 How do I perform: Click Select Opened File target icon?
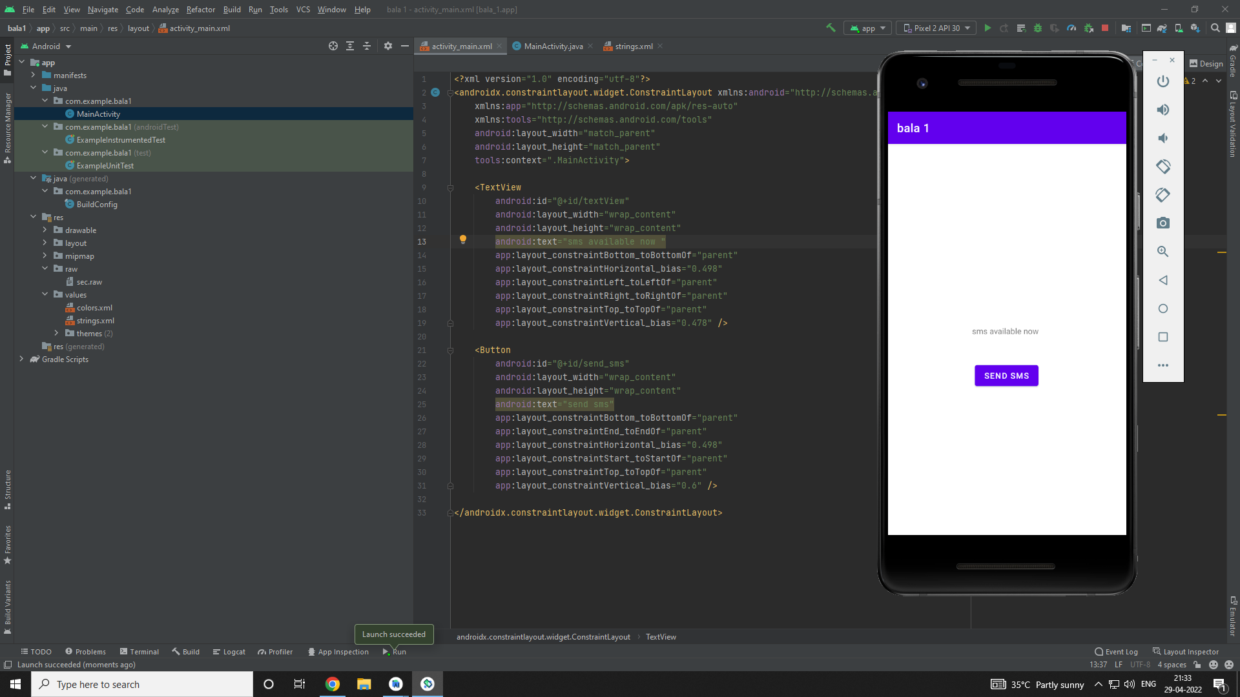click(x=333, y=46)
